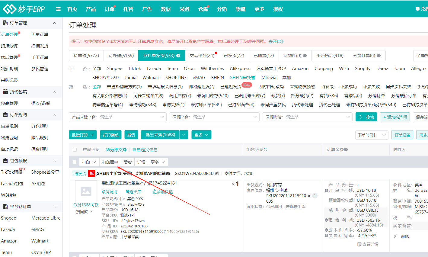Viewport: 428px width, 257px height.
Task: Click the 去开启 link in warning banner
Action: point(276,41)
